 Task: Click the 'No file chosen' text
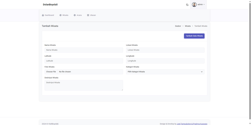[65, 72]
